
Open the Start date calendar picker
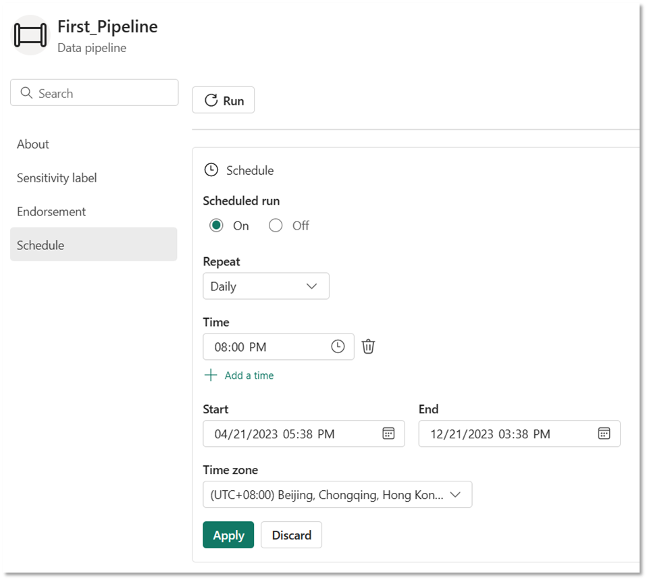pyautogui.click(x=388, y=433)
